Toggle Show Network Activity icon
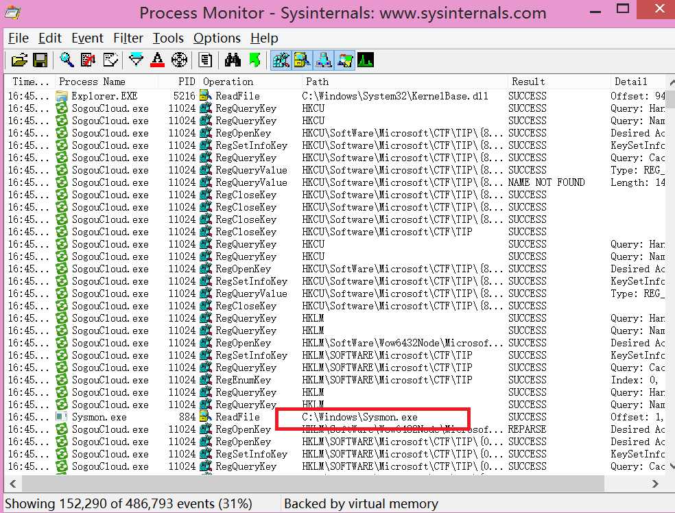The width and height of the screenshot is (675, 513). click(x=324, y=60)
